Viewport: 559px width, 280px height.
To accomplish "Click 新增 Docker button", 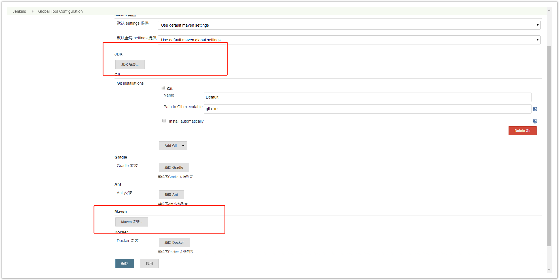I will point(174,243).
